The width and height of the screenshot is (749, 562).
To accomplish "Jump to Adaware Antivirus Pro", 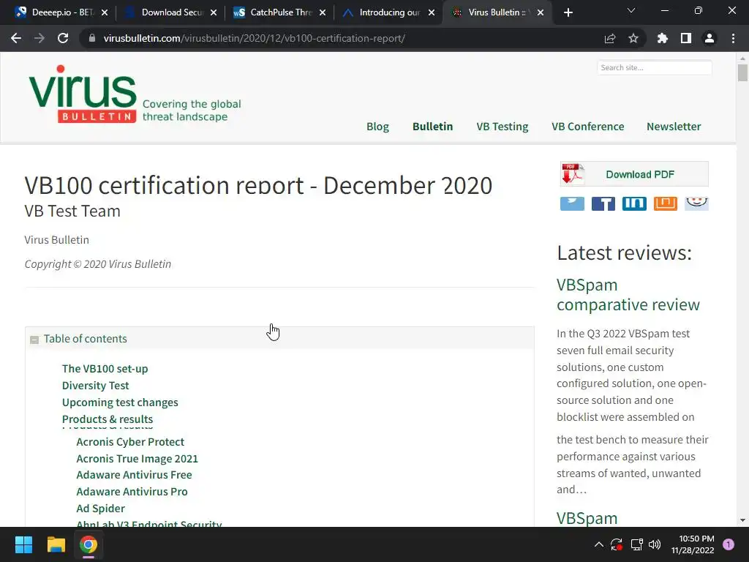I will pyautogui.click(x=132, y=492).
